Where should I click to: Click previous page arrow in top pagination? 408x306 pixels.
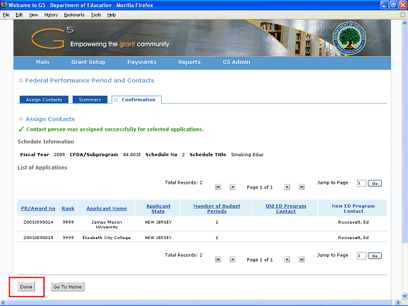tap(232, 187)
